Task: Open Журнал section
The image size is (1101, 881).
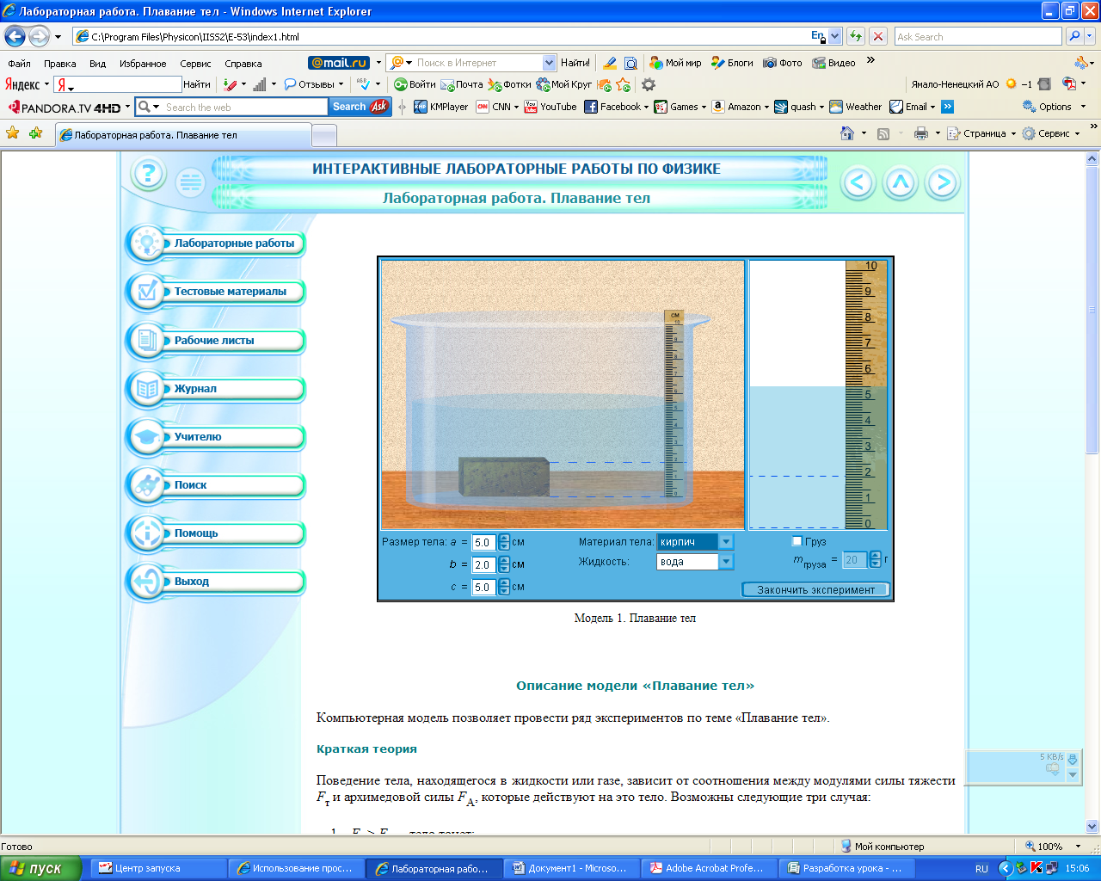Action: coord(216,389)
